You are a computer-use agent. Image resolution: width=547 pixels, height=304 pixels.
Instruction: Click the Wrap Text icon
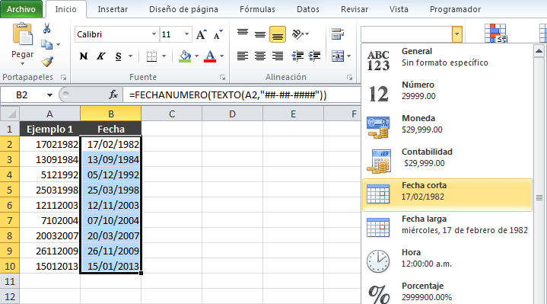point(337,34)
